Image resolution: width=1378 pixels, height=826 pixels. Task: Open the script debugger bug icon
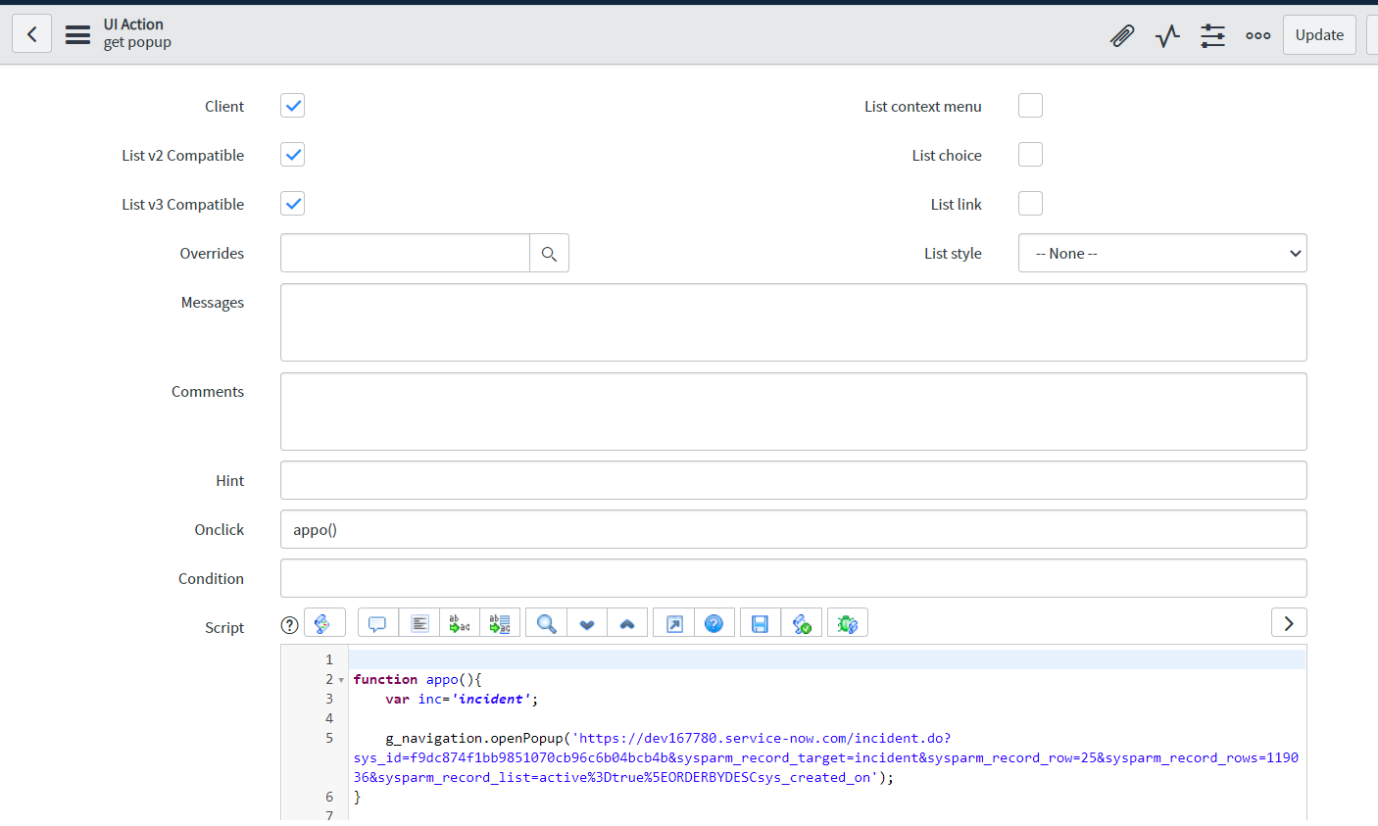point(847,624)
